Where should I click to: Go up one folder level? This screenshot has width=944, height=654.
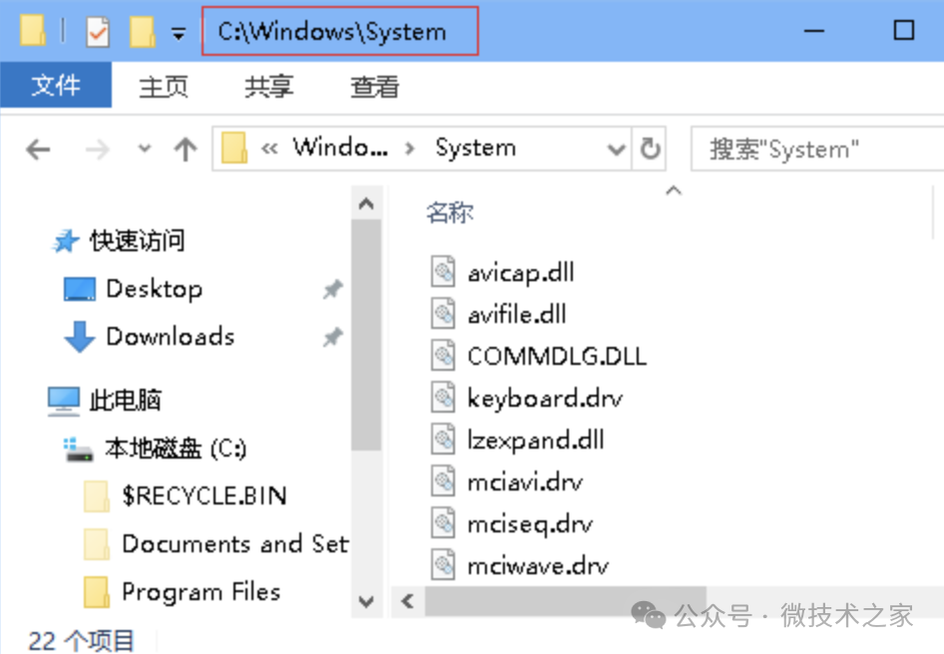coord(186,150)
